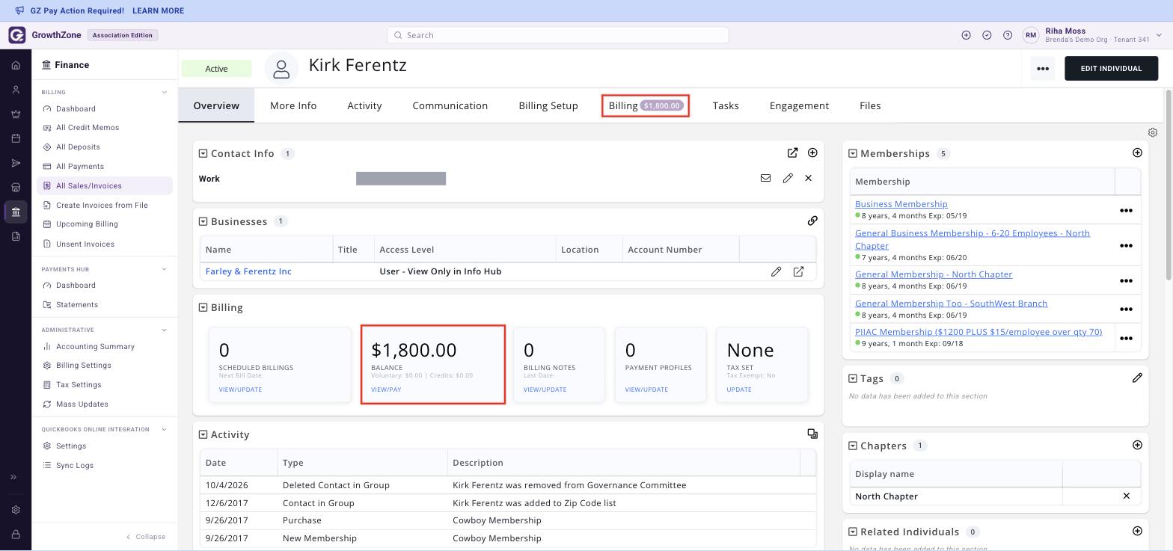Open Contact Info in pop-out window icon
This screenshot has width=1173, height=551.
click(792, 153)
